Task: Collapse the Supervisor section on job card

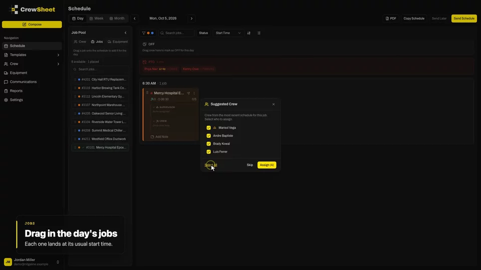Action: pyautogui.click(x=154, y=107)
